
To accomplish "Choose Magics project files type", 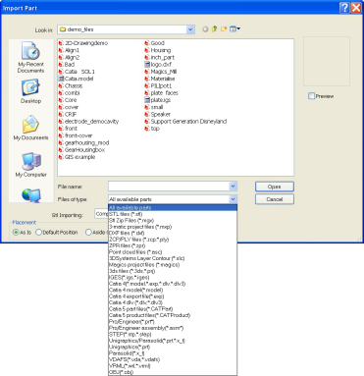I will point(173,265).
